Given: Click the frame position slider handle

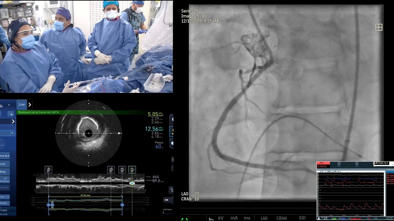Looking at the screenshot, I should (132, 183).
